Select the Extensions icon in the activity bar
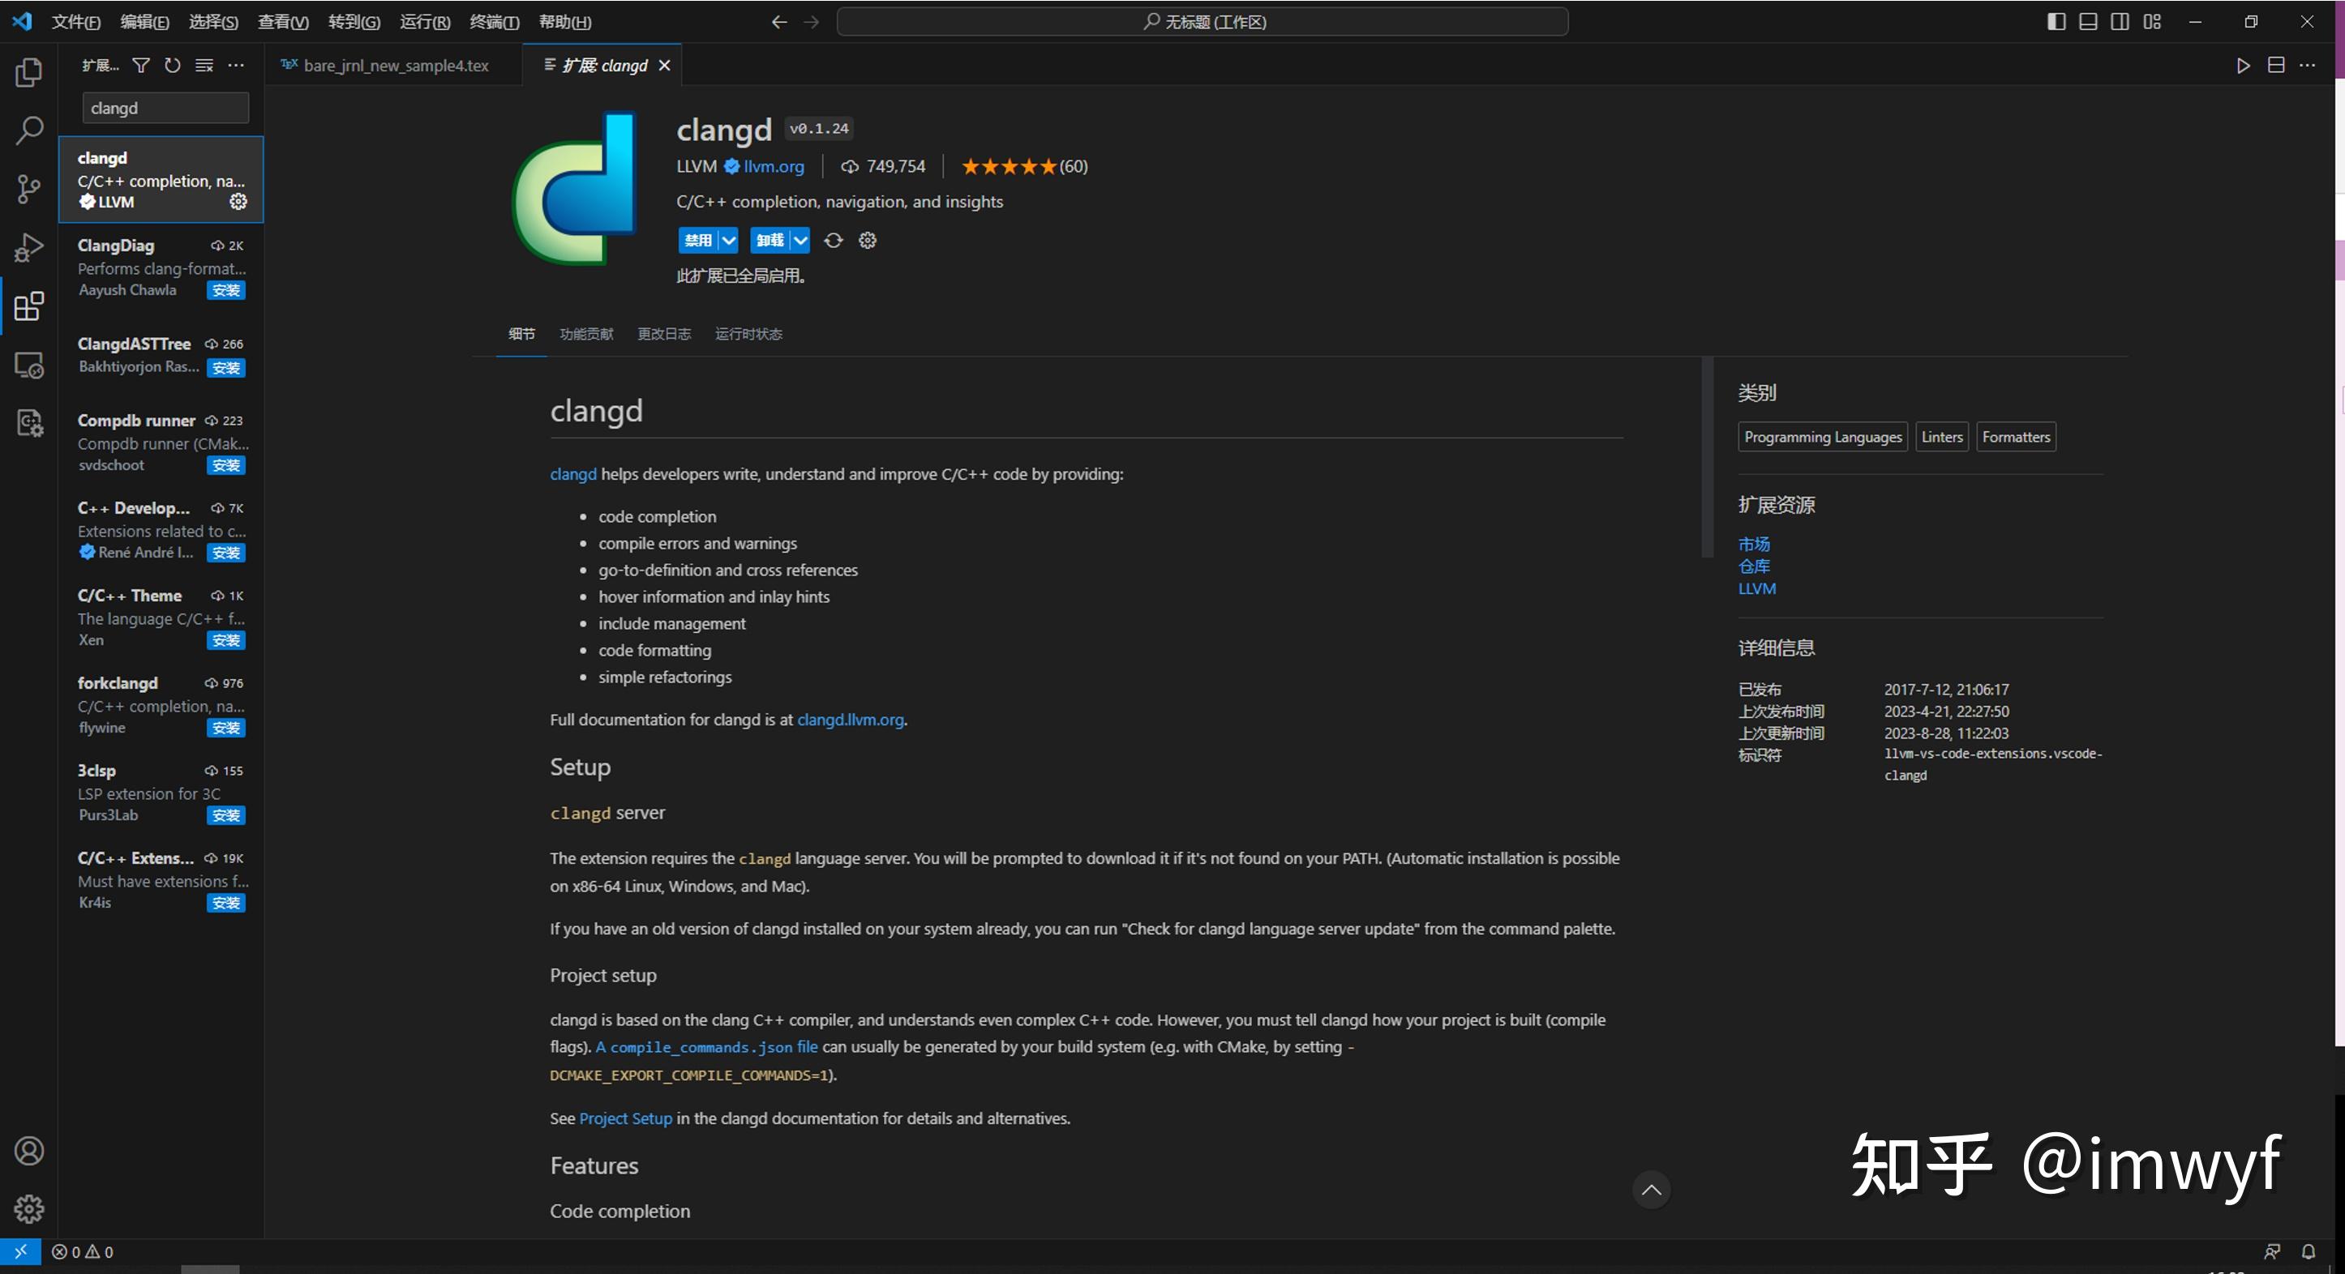 pos(28,306)
